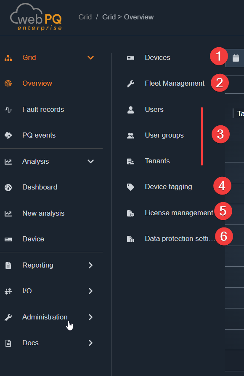
Task: Select the User groups people icon
Action: pos(130,135)
